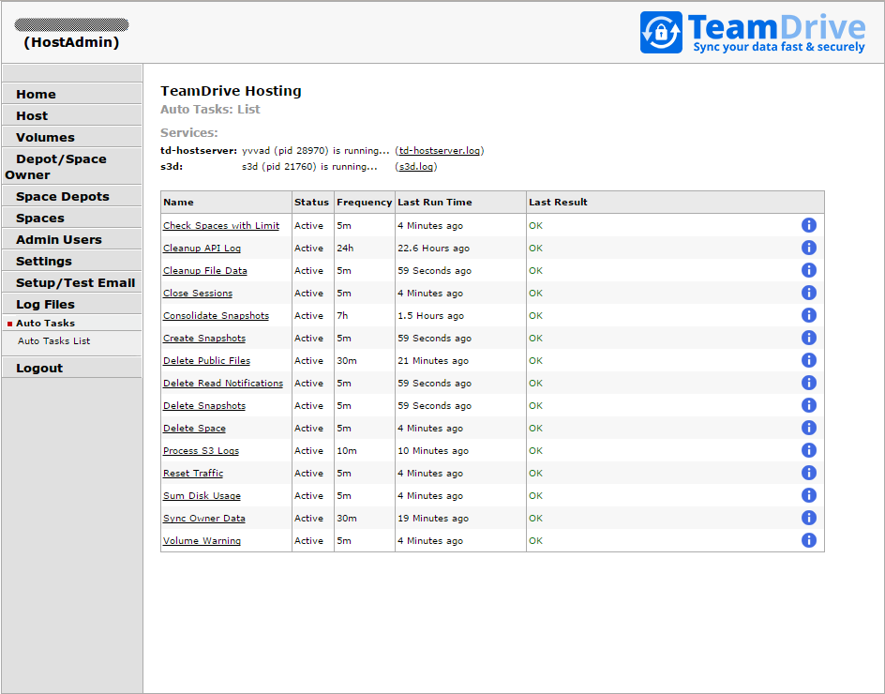The width and height of the screenshot is (885, 694).
Task: Open Volumes in the sidebar
Action: (x=71, y=137)
